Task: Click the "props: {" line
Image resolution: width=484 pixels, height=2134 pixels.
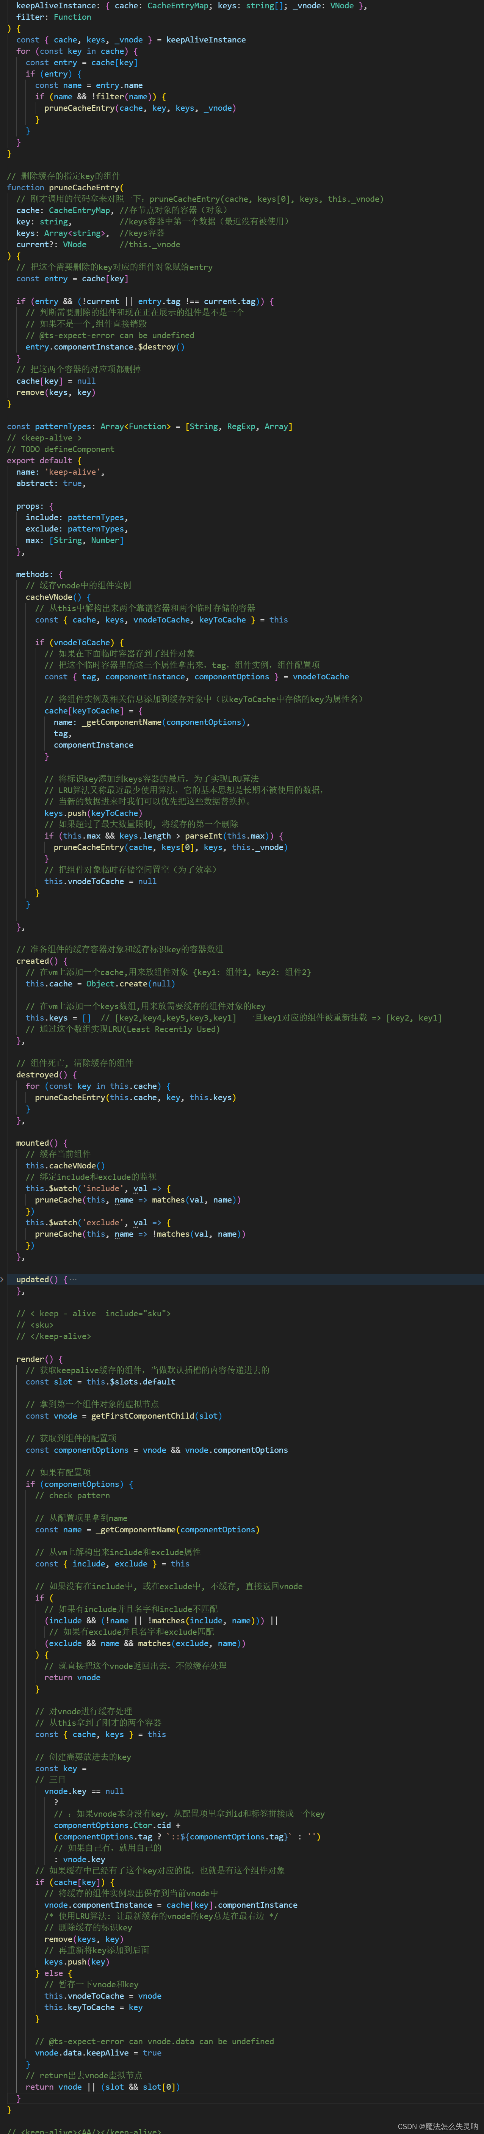Action: point(35,506)
